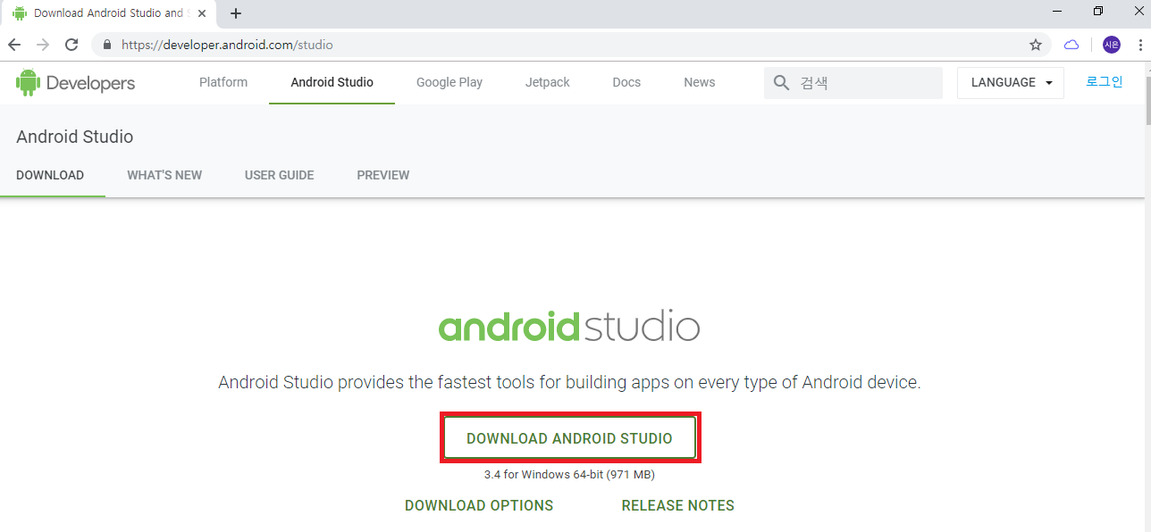
Task: Open RELEASE NOTES link
Action: click(678, 505)
